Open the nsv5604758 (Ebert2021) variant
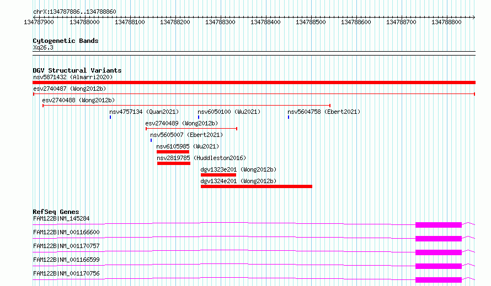The width and height of the screenshot is (491, 286). point(324,112)
